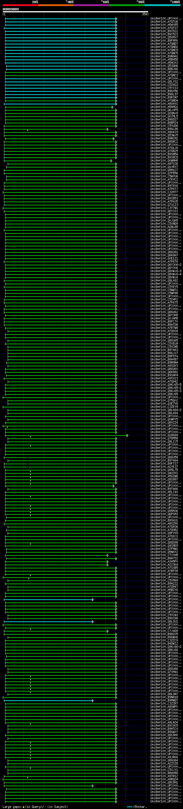
Task: Open hit UniRef100_A7QTS7
Action: click(x=164, y=28)
